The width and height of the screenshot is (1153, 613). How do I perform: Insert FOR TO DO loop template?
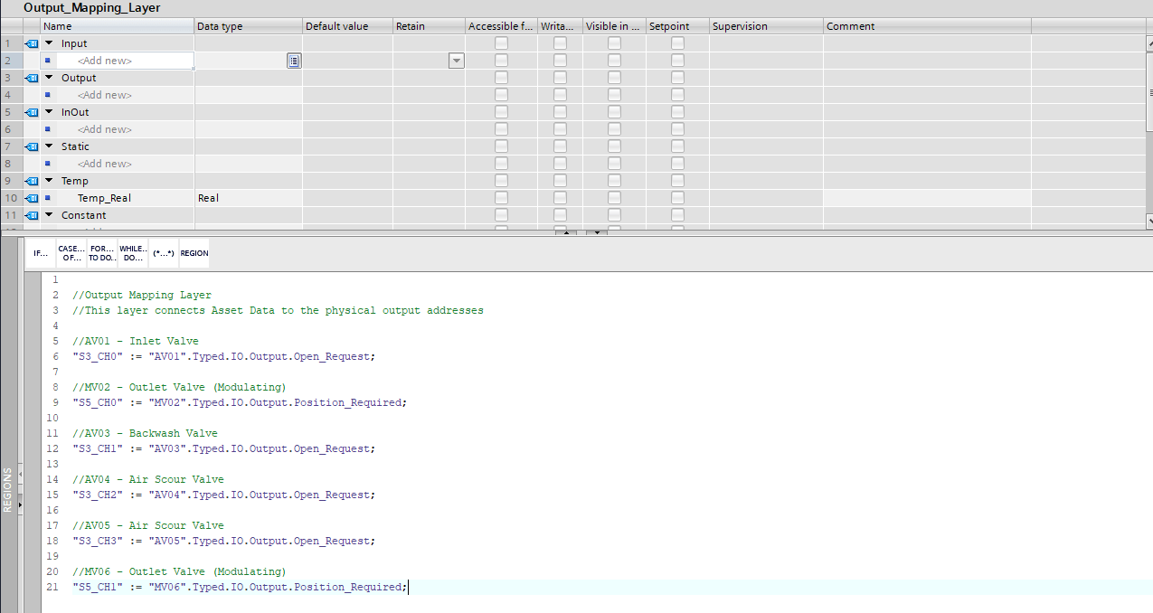(x=102, y=253)
